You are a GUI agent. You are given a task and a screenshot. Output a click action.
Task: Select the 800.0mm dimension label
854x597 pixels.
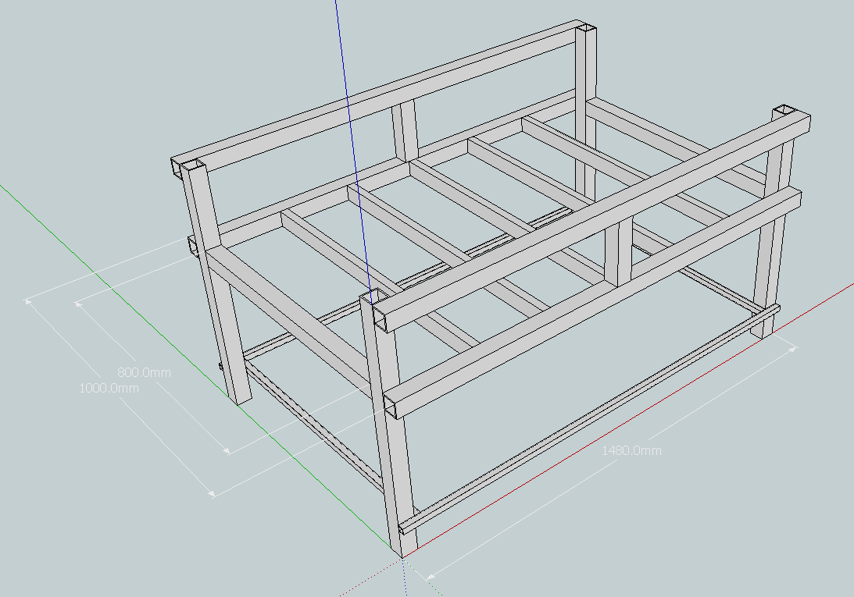(x=144, y=372)
